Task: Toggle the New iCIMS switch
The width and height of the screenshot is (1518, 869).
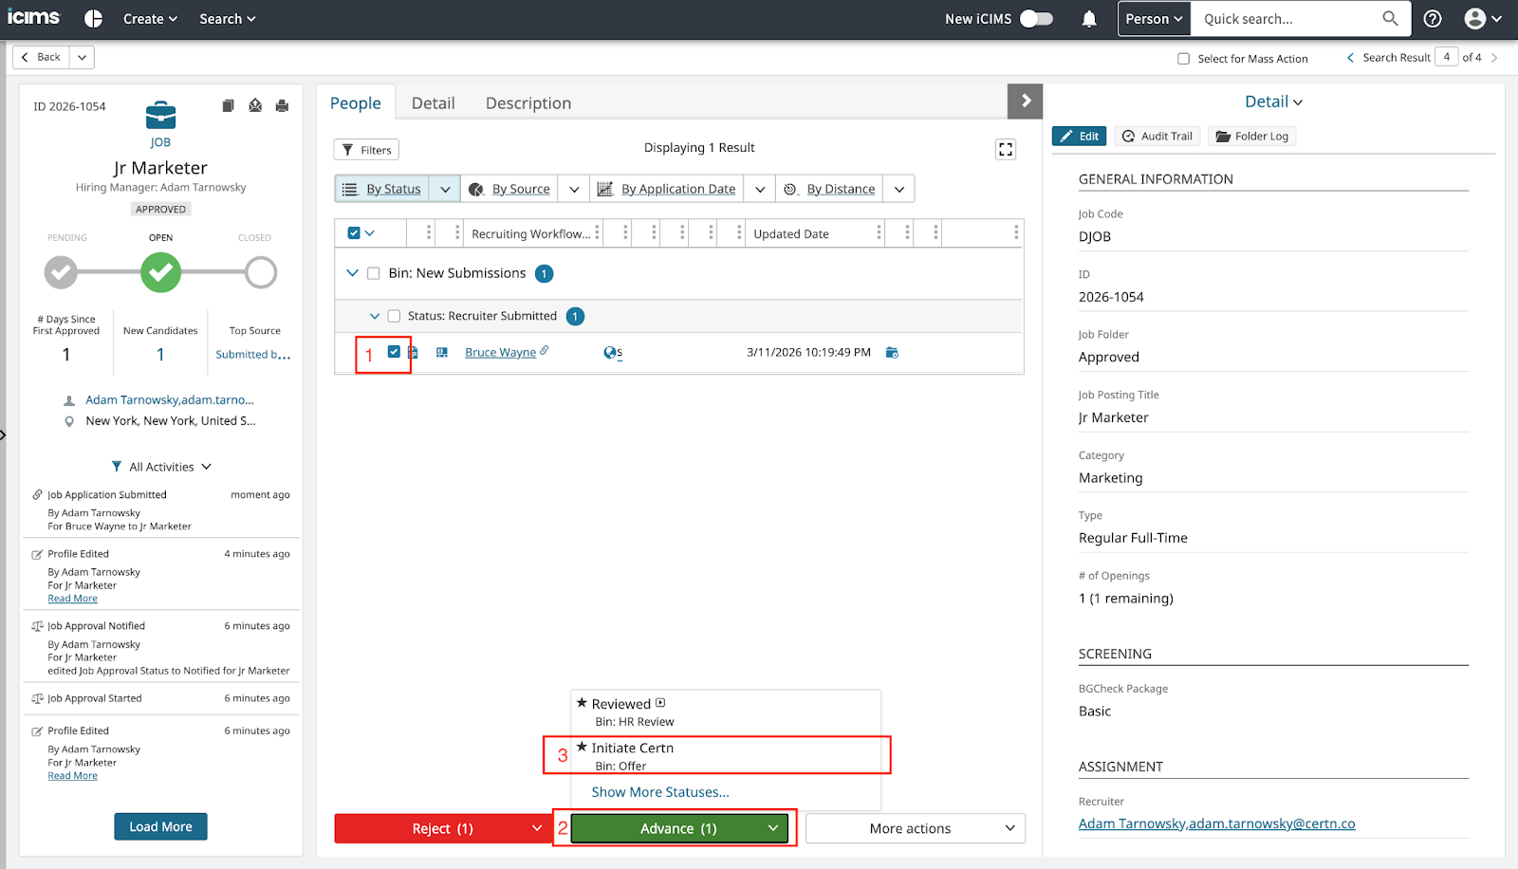Action: tap(1036, 19)
